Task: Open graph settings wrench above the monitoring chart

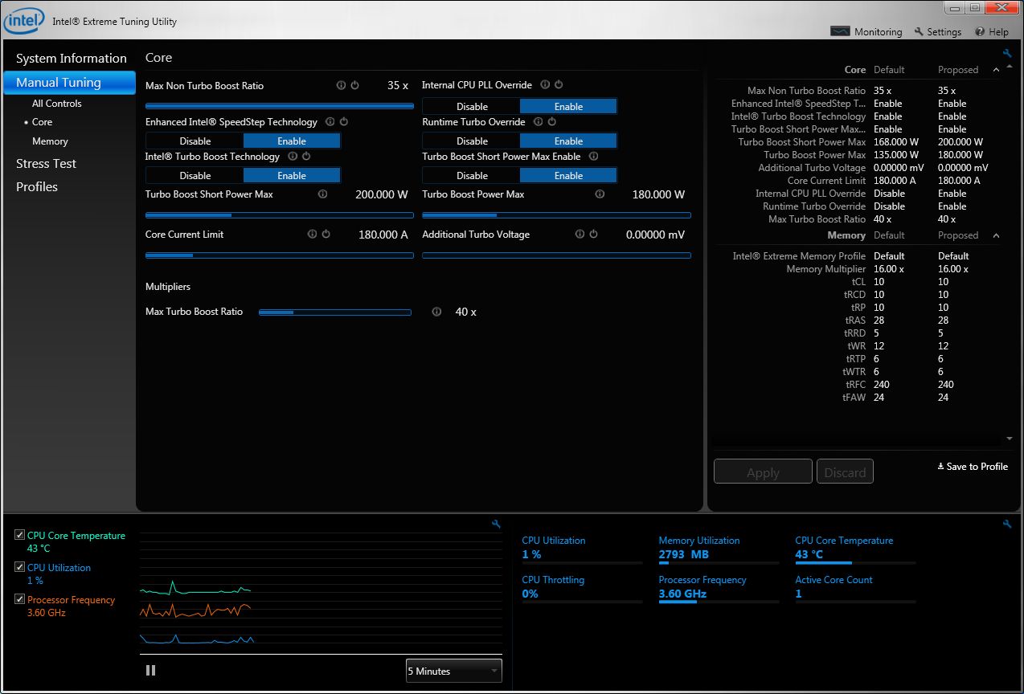Action: point(496,524)
